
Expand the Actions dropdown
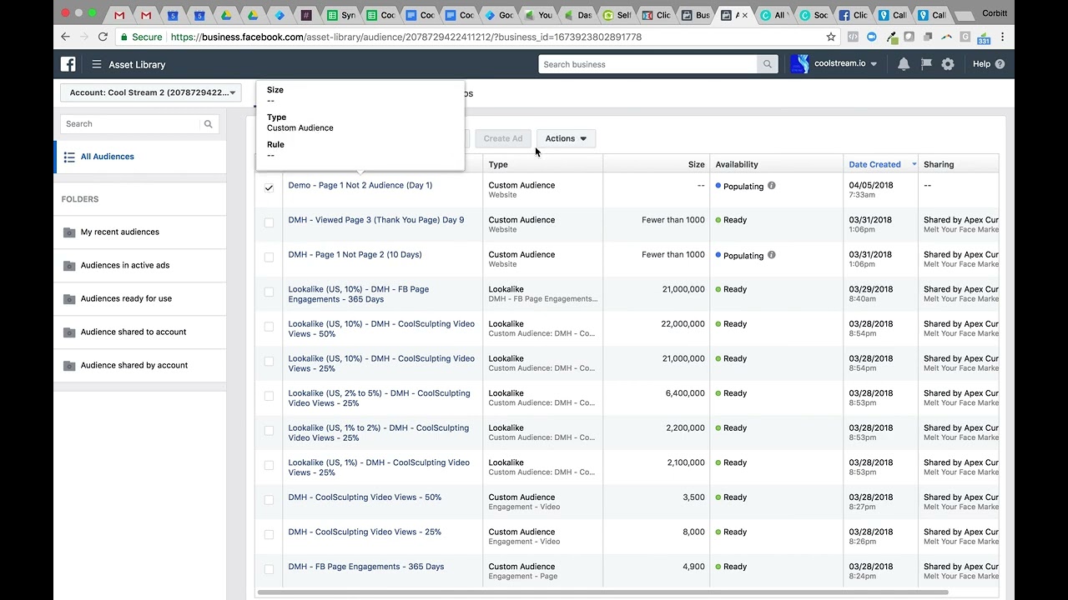(x=566, y=138)
